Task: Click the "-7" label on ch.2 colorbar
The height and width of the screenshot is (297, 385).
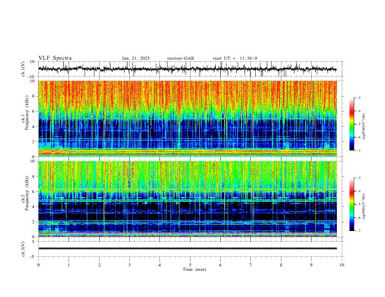Action: 358,231
